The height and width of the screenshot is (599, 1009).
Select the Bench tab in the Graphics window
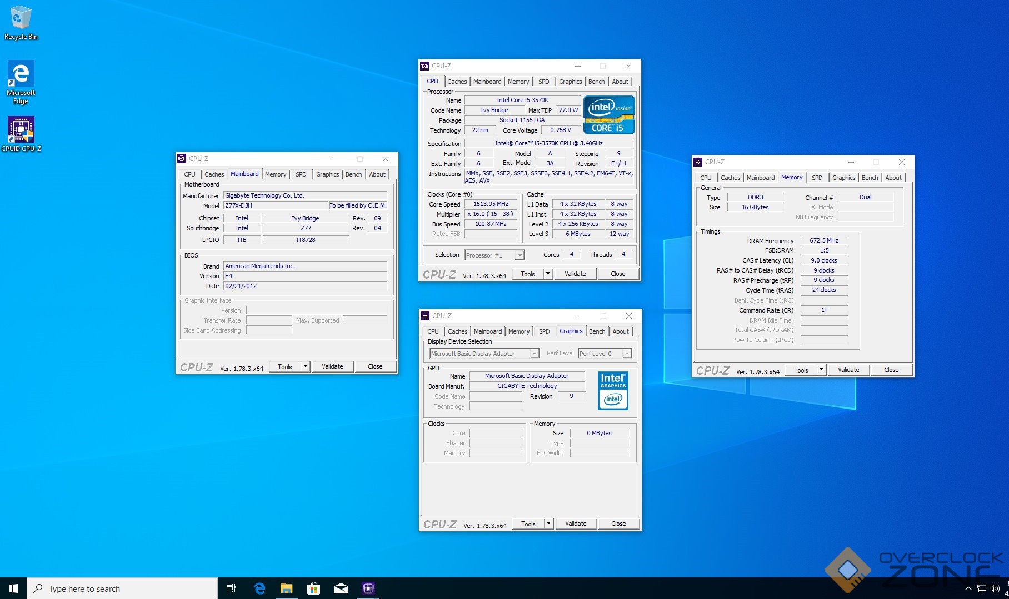(x=597, y=331)
